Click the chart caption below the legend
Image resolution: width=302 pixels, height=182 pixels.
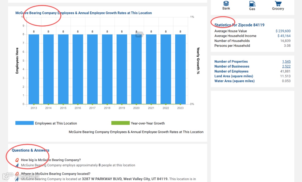click(x=136, y=132)
